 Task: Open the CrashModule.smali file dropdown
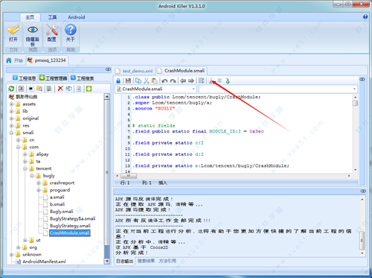193,89
